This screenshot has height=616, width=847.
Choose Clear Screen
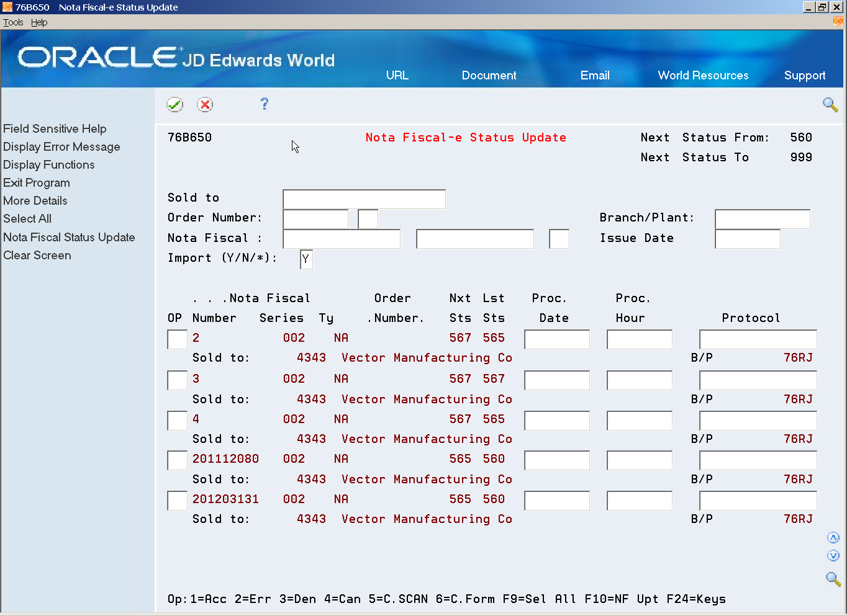pyautogui.click(x=37, y=255)
